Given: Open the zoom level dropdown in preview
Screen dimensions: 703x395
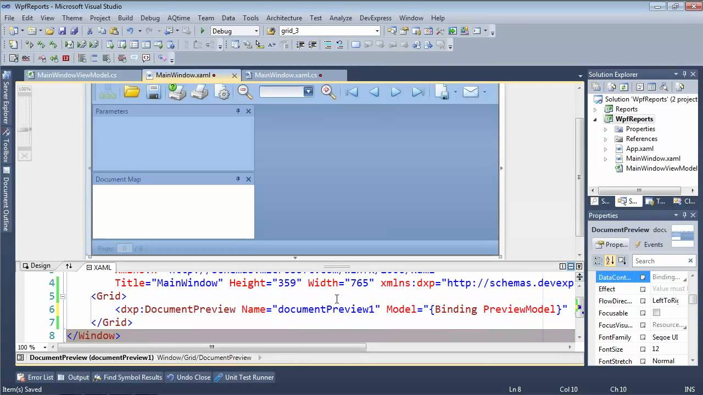Looking at the screenshot, I should click(x=308, y=92).
